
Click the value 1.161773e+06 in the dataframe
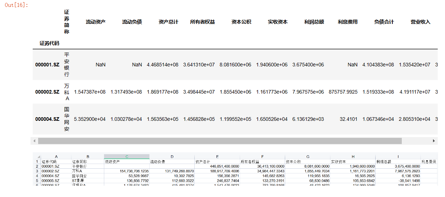(x=272, y=92)
